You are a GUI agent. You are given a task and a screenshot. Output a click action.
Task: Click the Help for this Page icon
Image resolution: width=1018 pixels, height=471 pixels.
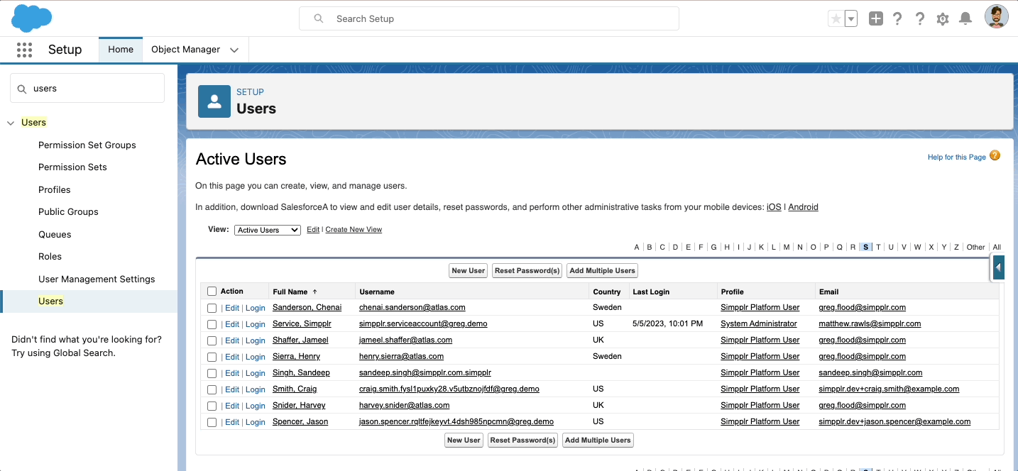click(x=995, y=155)
